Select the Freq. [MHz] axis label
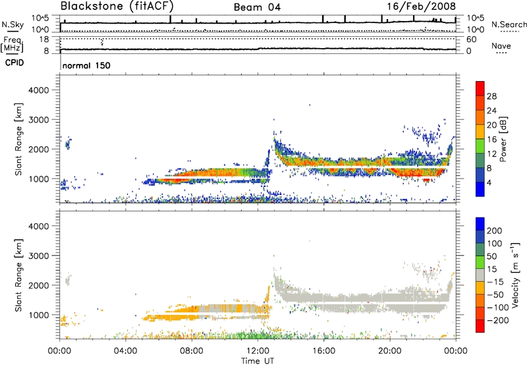This screenshot has height=365, width=527. pyautogui.click(x=12, y=44)
